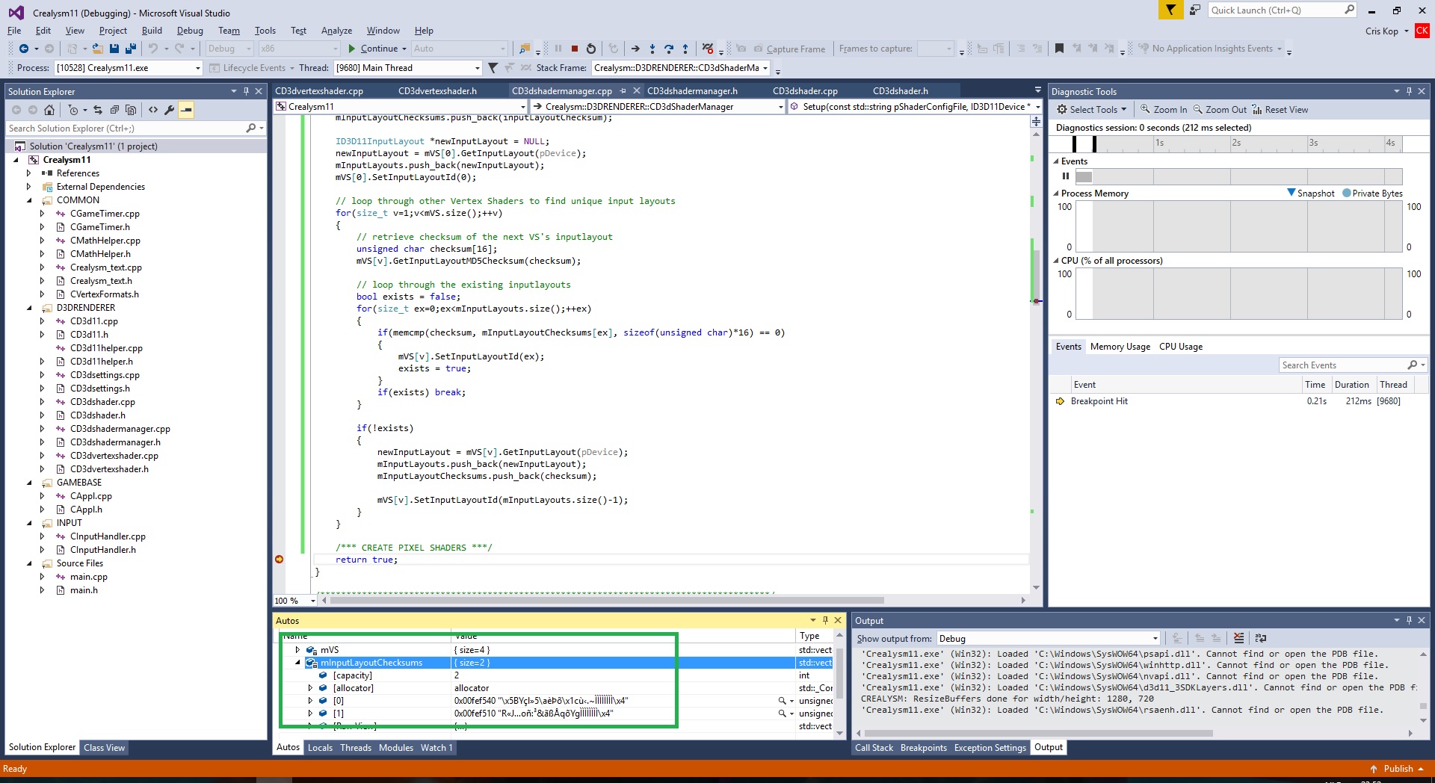The width and height of the screenshot is (1435, 783).
Task: Click the Solution Explorer Properties wrench icon
Action: [170, 110]
